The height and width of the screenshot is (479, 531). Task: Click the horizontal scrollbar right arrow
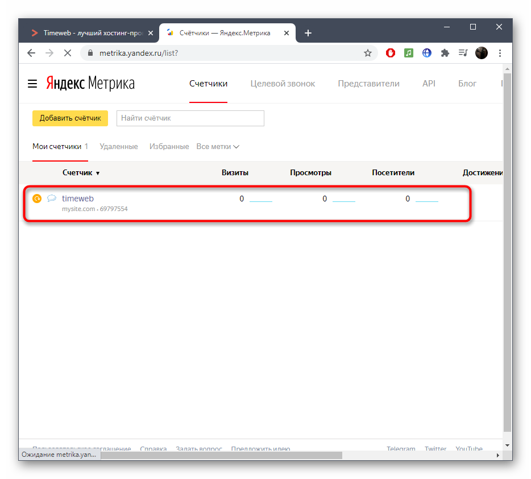[498, 455]
